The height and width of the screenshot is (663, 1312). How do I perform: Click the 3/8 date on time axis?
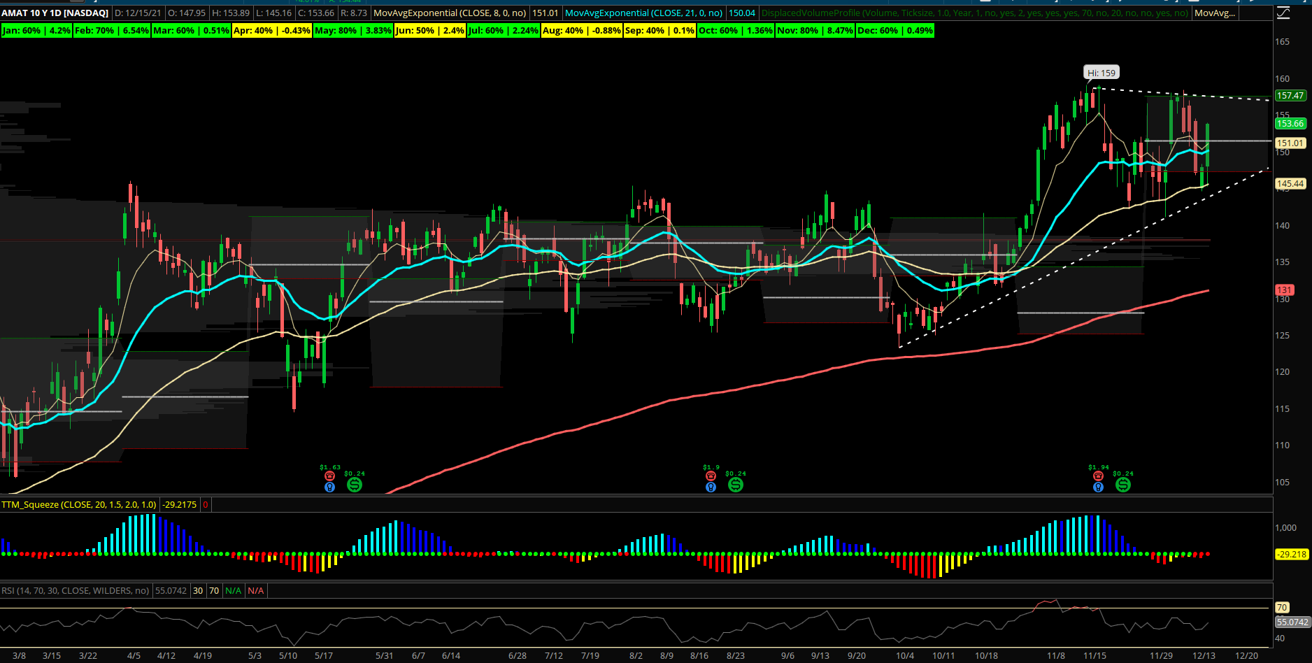coord(19,655)
